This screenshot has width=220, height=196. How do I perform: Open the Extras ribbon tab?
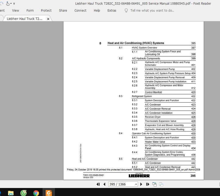112,11
